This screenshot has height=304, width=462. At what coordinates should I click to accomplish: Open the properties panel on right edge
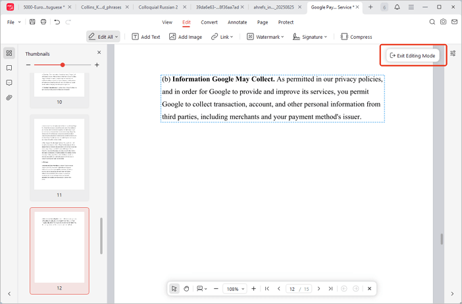tap(453, 54)
